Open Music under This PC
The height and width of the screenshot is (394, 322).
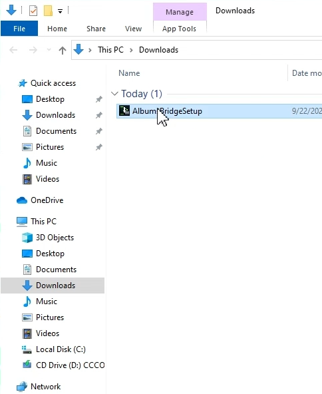pyautogui.click(x=47, y=301)
